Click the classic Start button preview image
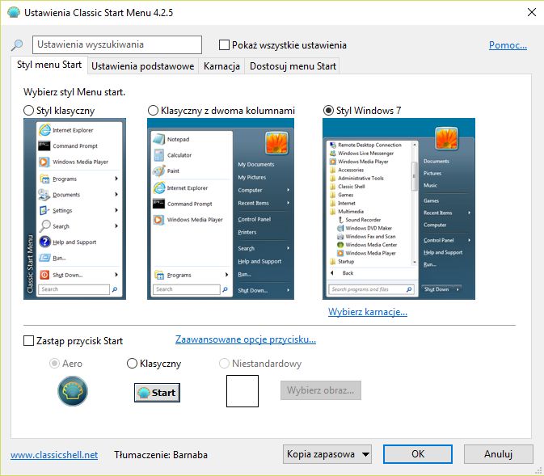 tap(157, 393)
